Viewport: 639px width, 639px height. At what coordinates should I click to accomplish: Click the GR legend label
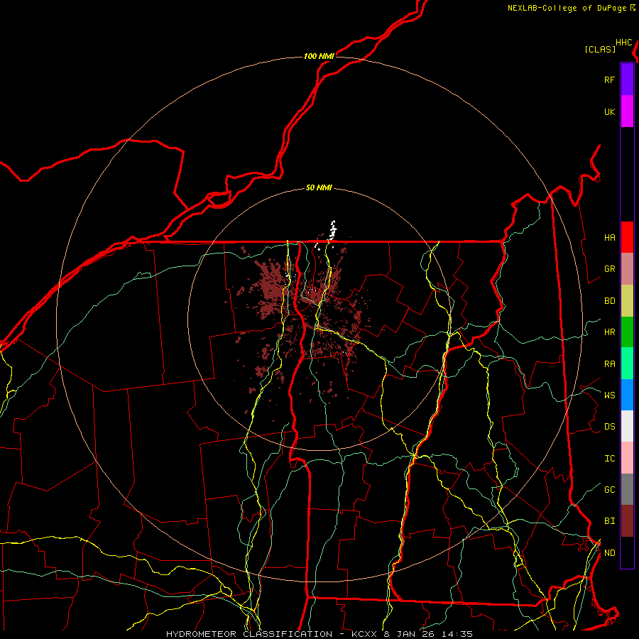click(609, 269)
